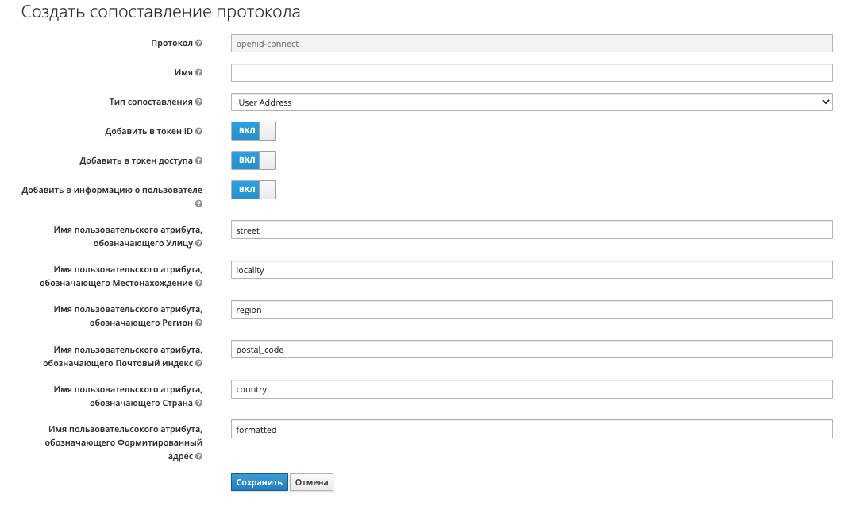867x506 pixels.
Task: Click help icon for Форматированный адрес label
Action: 198,457
